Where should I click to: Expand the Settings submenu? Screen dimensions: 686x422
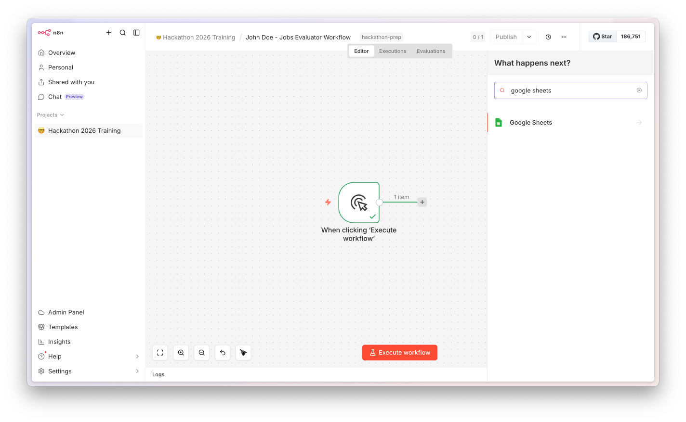coord(137,371)
